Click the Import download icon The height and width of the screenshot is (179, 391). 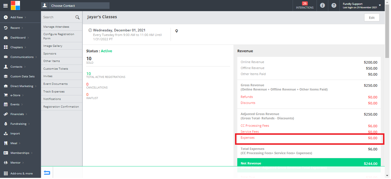[x=6, y=134]
